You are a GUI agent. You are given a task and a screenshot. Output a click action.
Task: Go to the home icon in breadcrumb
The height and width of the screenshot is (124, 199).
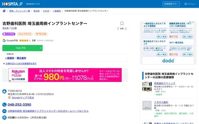coord(4,11)
